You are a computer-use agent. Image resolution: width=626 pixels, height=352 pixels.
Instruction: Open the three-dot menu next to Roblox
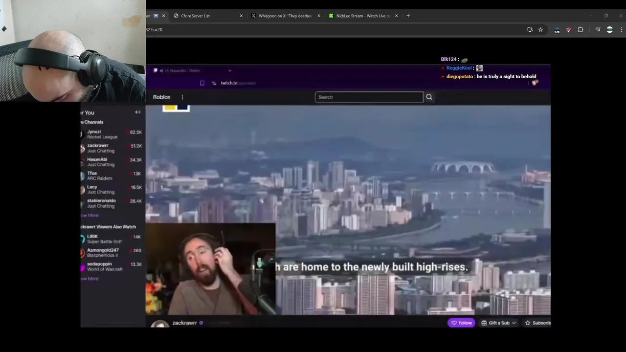182,97
